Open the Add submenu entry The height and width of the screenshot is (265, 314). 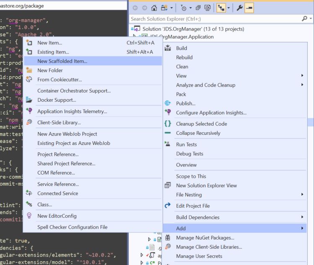coord(235,228)
